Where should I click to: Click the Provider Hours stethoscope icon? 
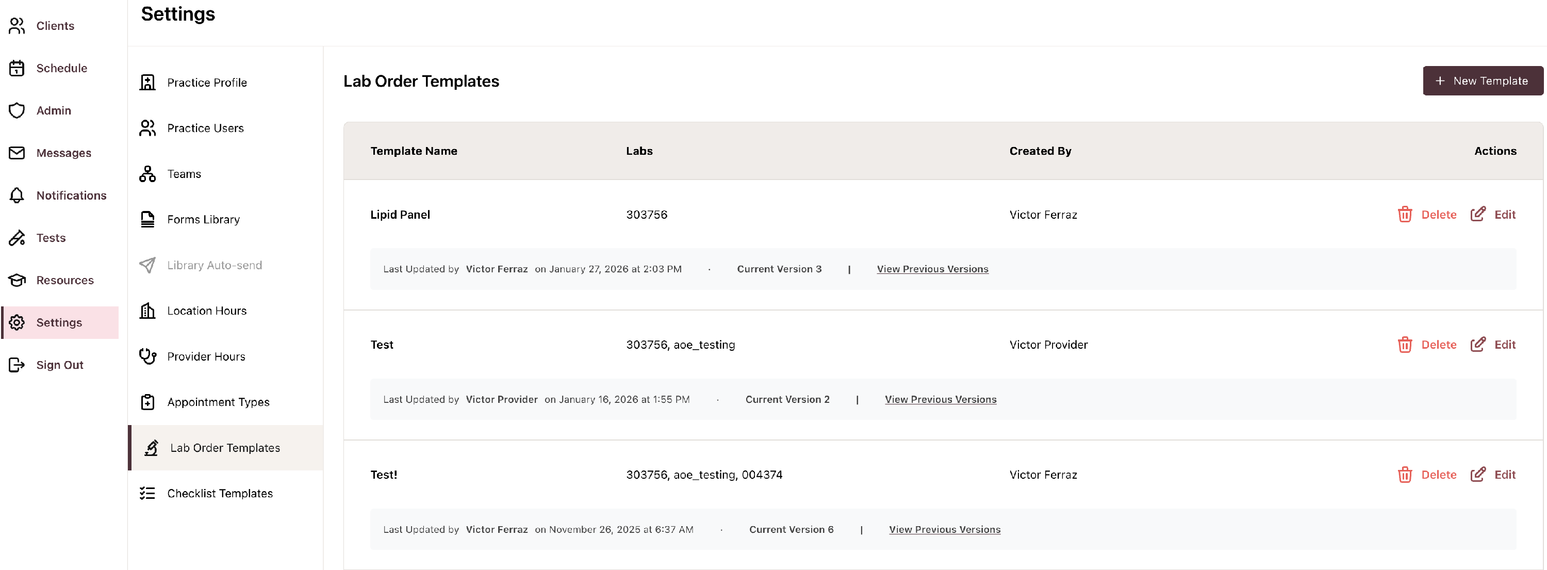(147, 356)
